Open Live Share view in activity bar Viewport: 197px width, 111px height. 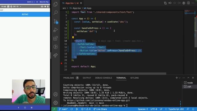click(55, 55)
